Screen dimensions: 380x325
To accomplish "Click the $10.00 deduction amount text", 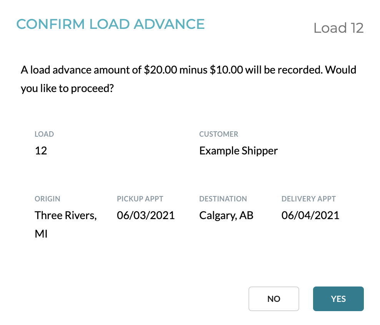I will (227, 70).
